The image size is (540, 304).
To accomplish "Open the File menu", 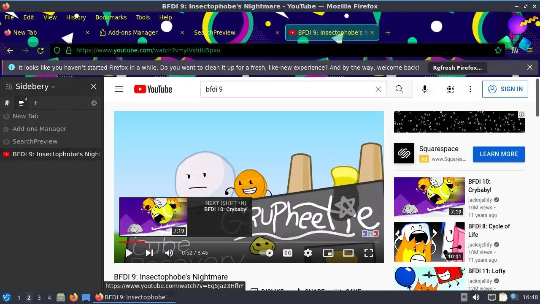I will click(x=9, y=17).
